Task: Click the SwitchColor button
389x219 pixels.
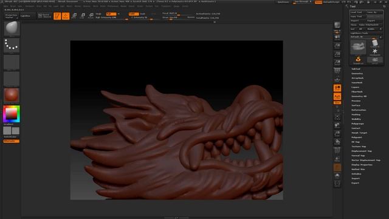Action: (10, 137)
